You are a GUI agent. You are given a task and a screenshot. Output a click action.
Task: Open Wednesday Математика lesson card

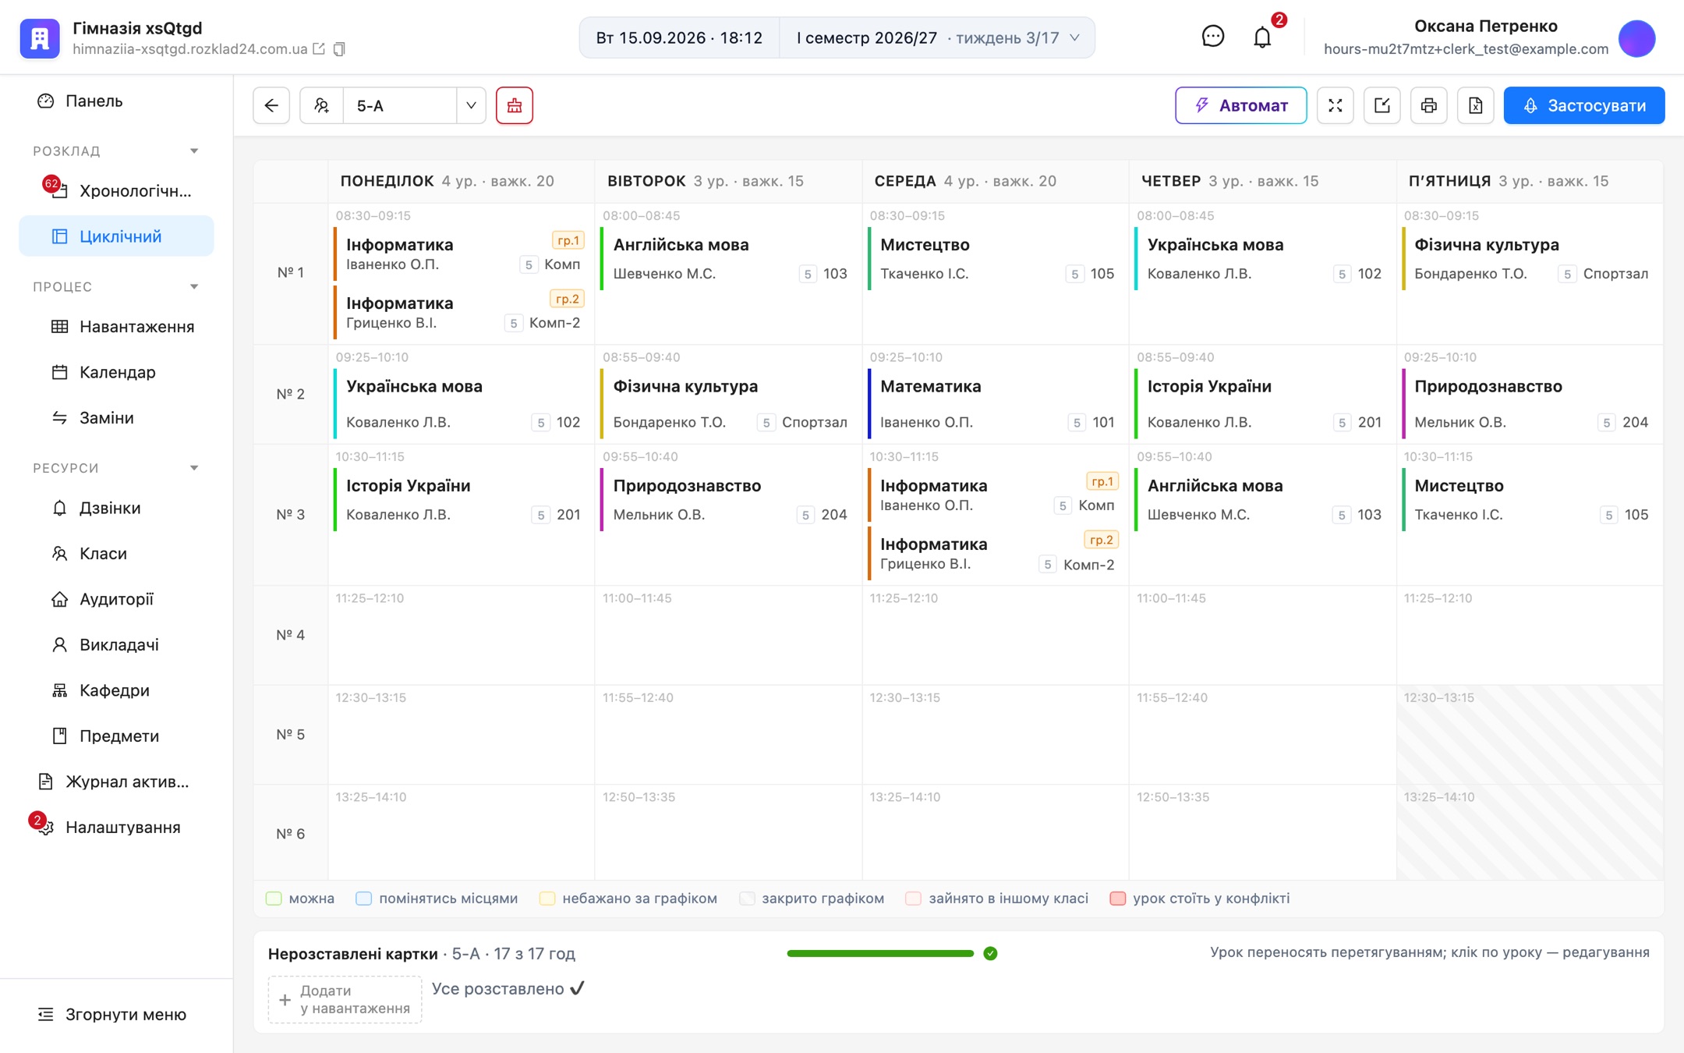[994, 403]
